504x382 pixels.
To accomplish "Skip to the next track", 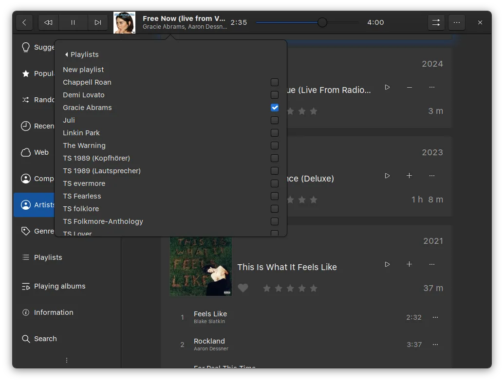I will pos(98,22).
